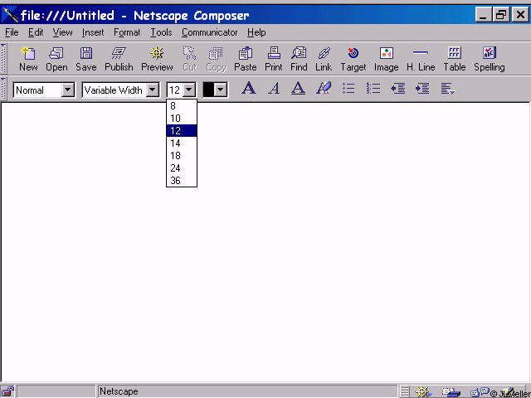This screenshot has width=531, height=398.
Task: Select font size 24
Action: click(x=182, y=168)
